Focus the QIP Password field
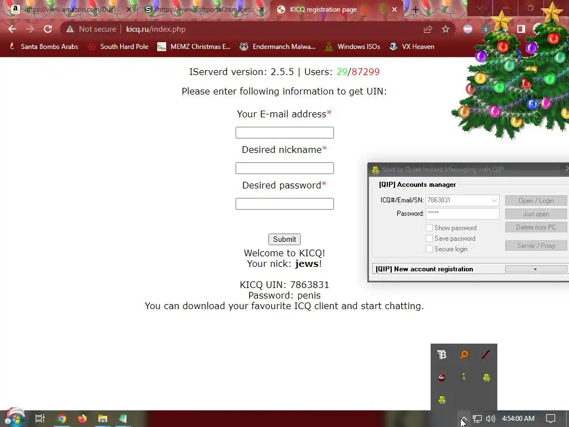 [462, 213]
